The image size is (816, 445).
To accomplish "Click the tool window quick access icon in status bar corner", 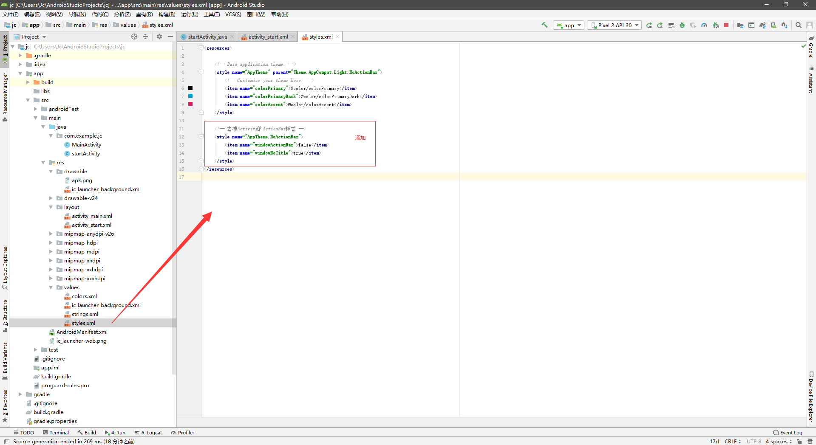I will (x=7, y=442).
